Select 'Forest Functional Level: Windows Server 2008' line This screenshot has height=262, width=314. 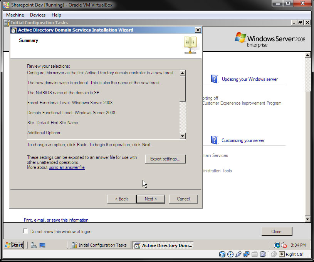pos(70,103)
